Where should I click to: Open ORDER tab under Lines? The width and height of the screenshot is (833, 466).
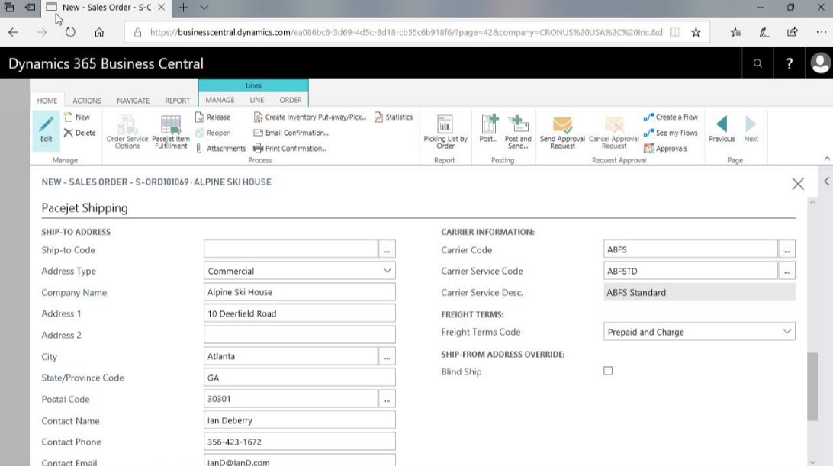click(x=290, y=100)
